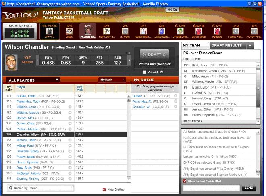Image resolution: width=266 pixels, height=196 pixels.
Task: Add Stuckey, Rodney to queue
Action: 70,179
